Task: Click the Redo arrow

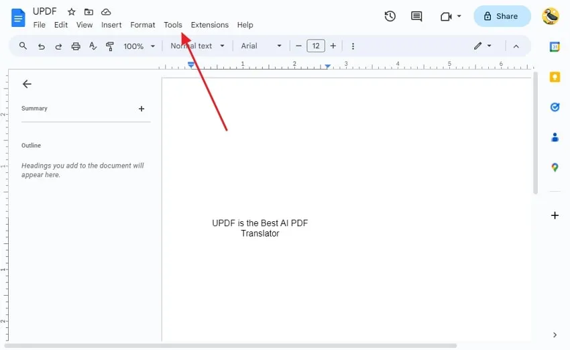Action: tap(58, 46)
